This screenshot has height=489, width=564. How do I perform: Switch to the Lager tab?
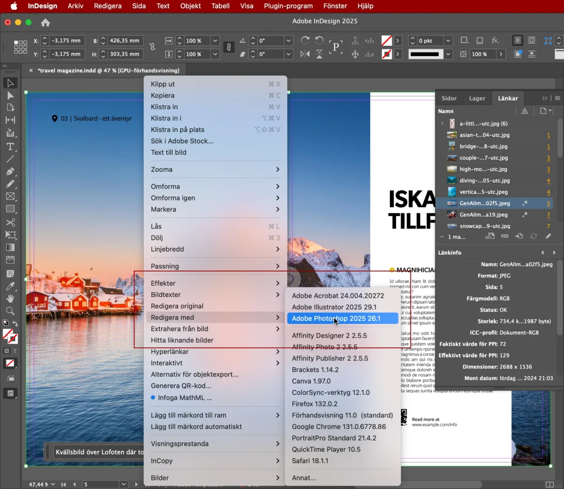point(477,98)
